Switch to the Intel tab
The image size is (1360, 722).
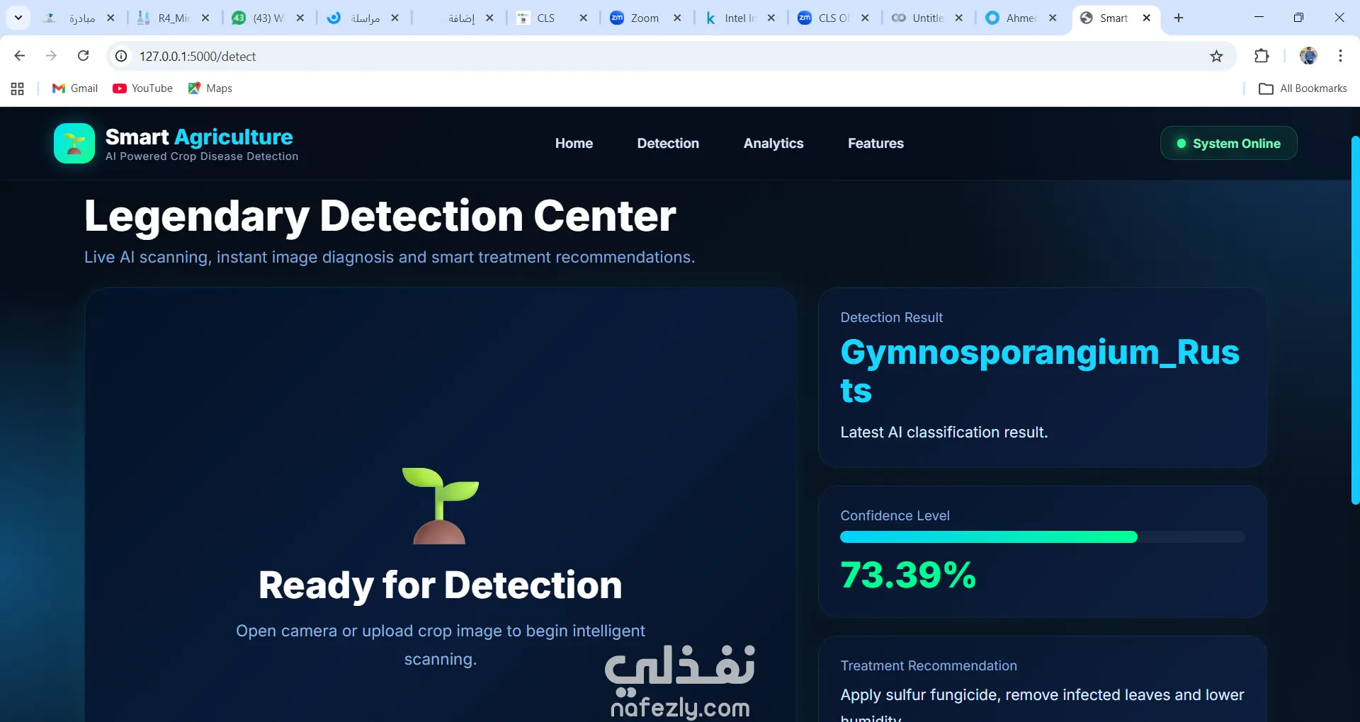tap(739, 18)
